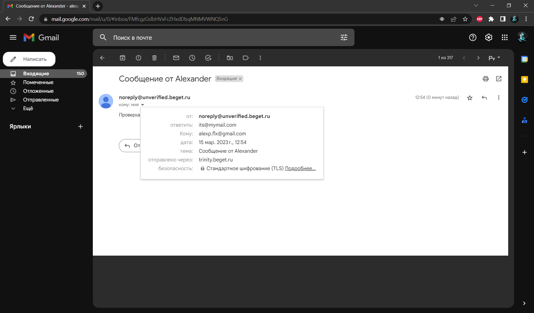This screenshot has width=534, height=313.
Task: Snooze this email with clock icon
Action: click(x=192, y=58)
